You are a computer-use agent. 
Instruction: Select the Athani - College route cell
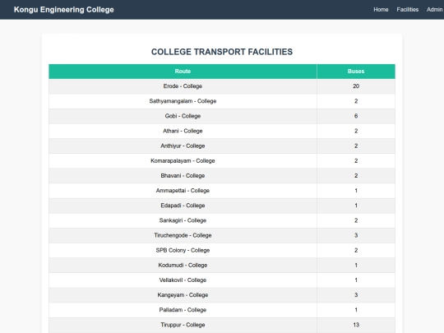tap(183, 131)
